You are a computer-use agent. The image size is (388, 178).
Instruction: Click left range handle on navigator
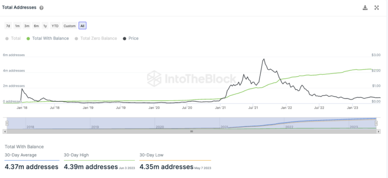pyautogui.click(x=7, y=123)
